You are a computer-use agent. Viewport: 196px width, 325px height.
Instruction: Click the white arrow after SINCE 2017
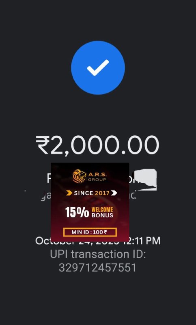click(x=114, y=193)
